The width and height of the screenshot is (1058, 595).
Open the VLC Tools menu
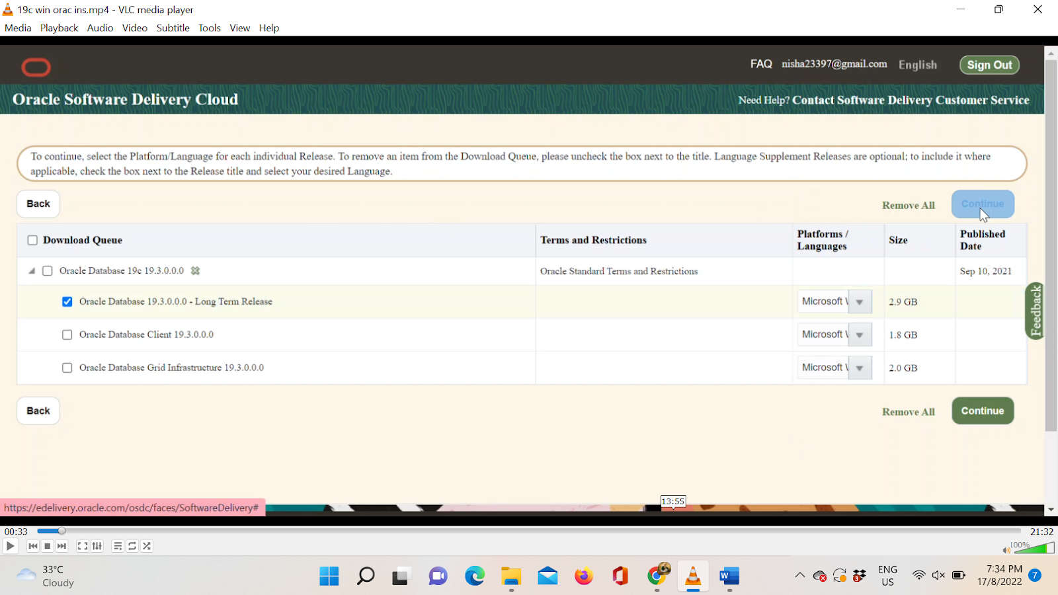click(210, 28)
